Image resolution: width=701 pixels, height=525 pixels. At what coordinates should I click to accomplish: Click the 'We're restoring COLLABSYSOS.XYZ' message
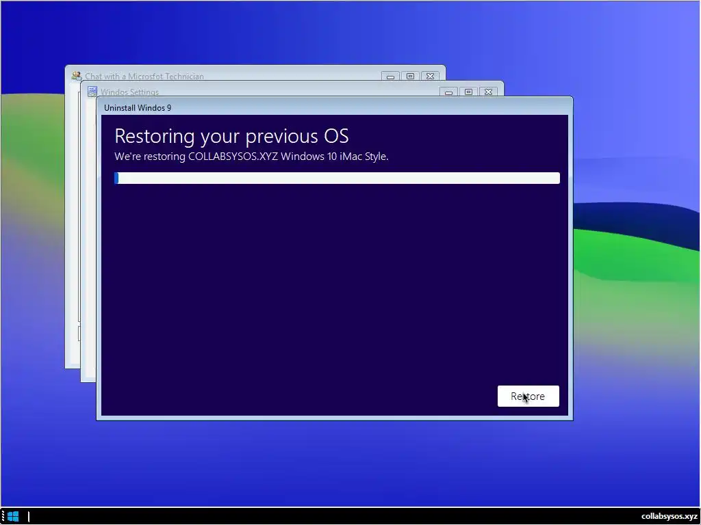(251, 157)
